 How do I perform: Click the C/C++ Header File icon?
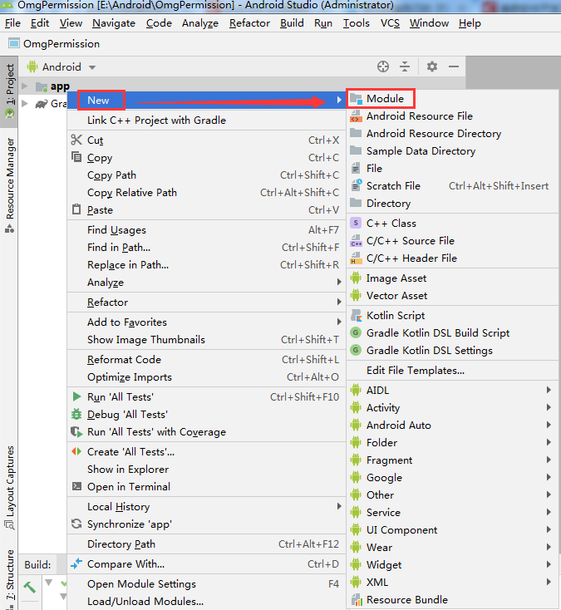click(356, 258)
